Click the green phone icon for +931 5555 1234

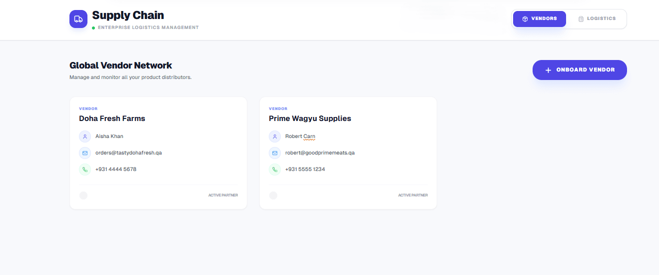275,169
